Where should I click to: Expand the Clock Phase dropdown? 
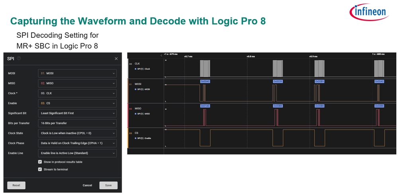pos(78,143)
